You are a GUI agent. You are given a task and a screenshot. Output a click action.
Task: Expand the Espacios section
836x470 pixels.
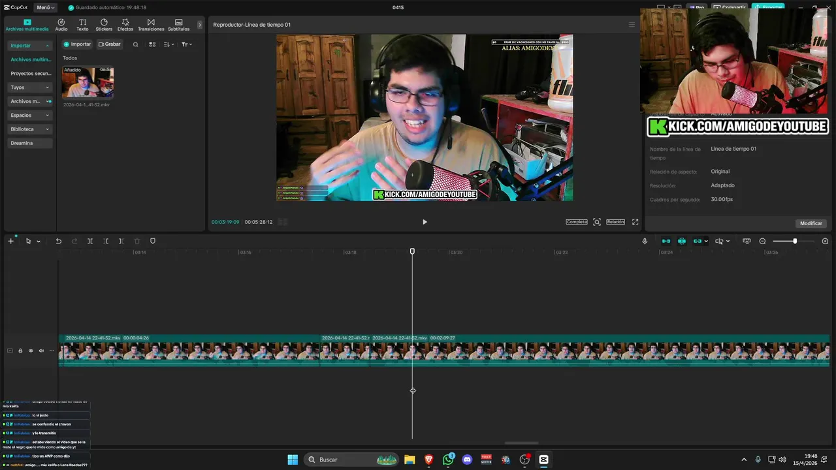(30, 115)
